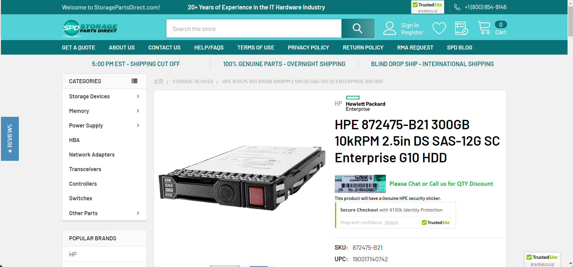The image size is (573, 267).
Task: Open the RETURN POLICY page
Action: point(363,48)
